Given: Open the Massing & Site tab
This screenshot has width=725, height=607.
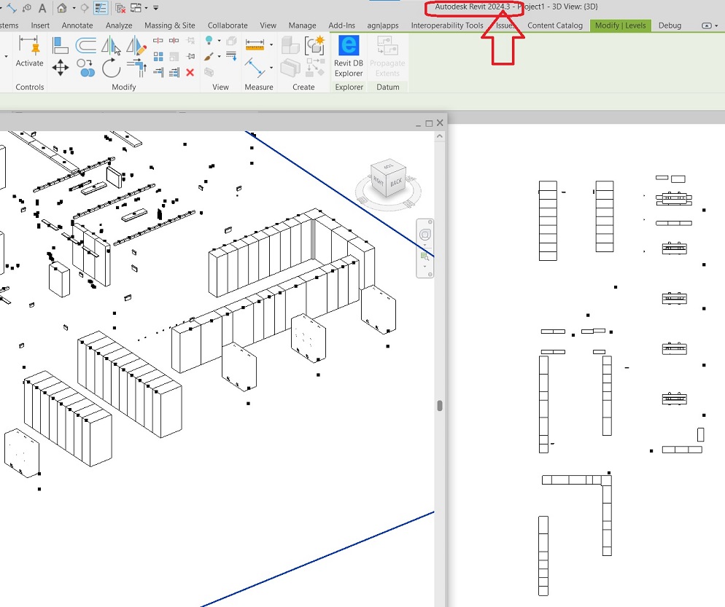Looking at the screenshot, I should (170, 26).
